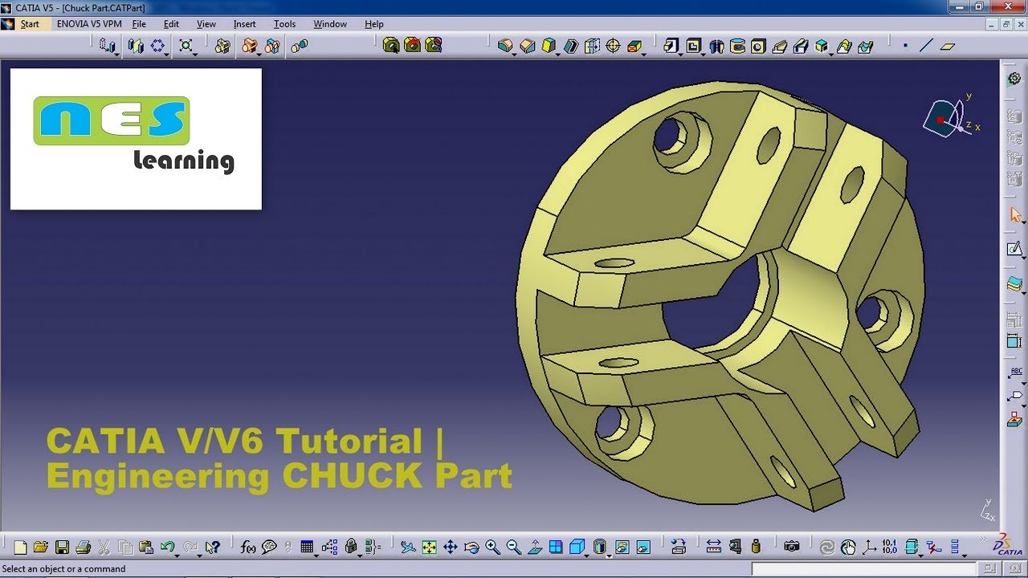The image size is (1028, 578).
Task: Click the Open file folder icon
Action: 41,547
